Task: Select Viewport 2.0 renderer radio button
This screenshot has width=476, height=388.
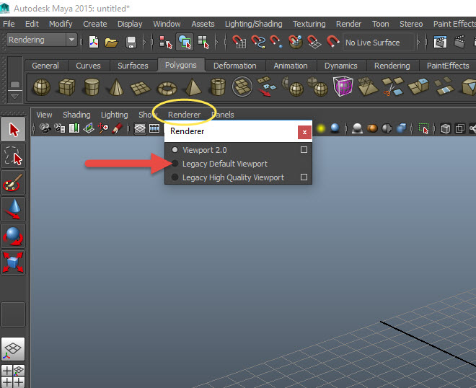Action: (175, 150)
